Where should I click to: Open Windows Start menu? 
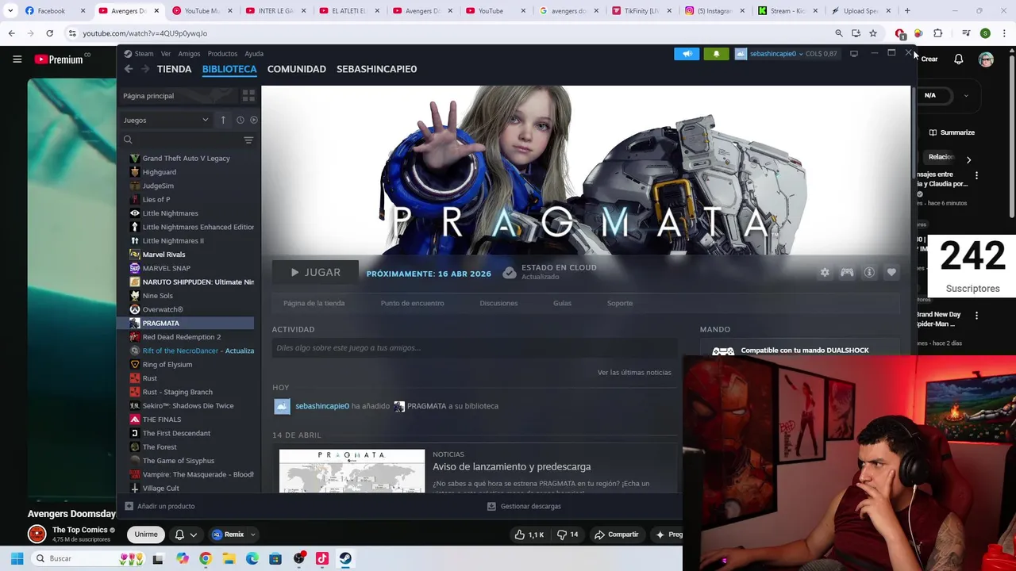pos(17,558)
